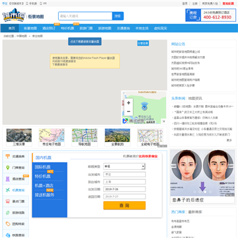Click the 机票查询 airplane icon
This screenshot has width=238, height=238.
(x=8, y=190)
